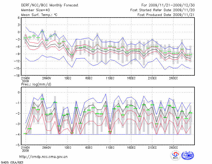Select the Mean Surf. Temp. label
This screenshot has width=212, height=164.
click(x=39, y=15)
